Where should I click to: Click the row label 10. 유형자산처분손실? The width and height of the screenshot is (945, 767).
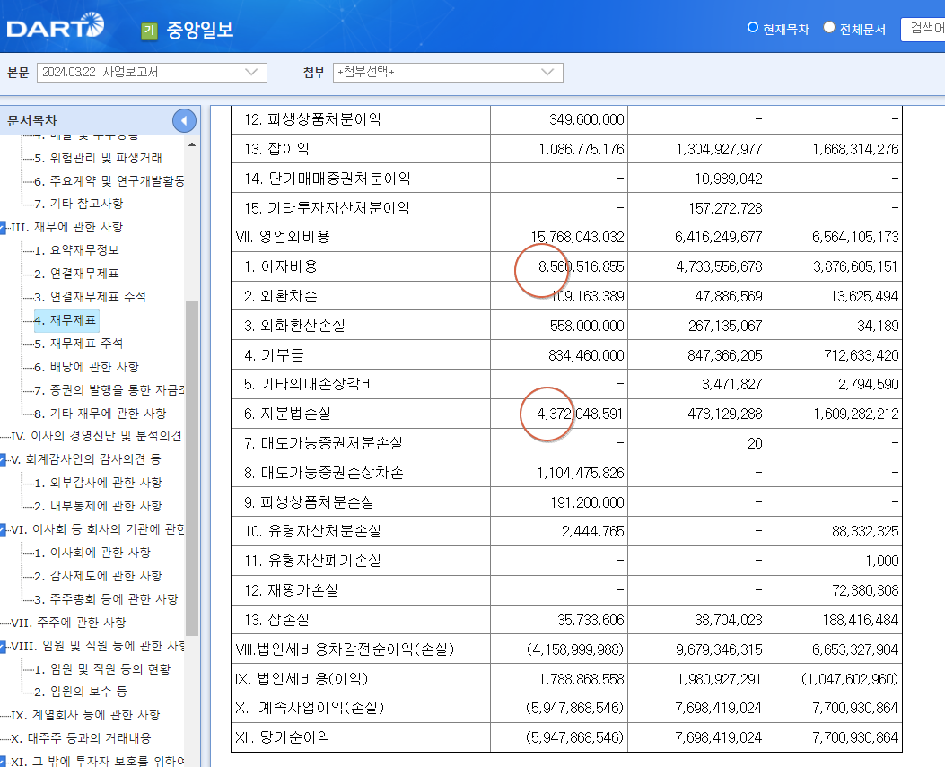[312, 531]
